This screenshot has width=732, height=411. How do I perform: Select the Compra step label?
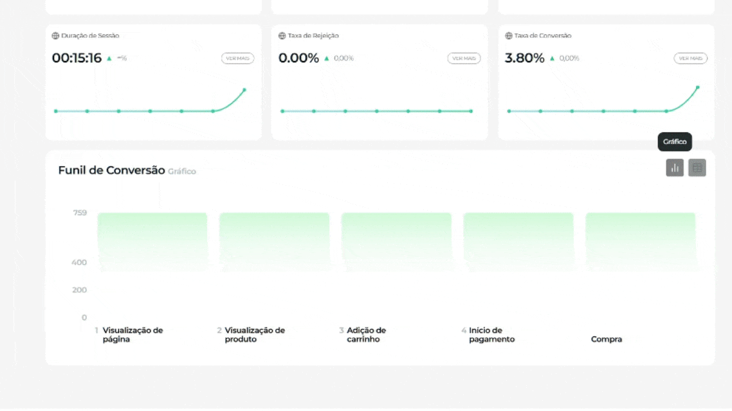pos(607,339)
